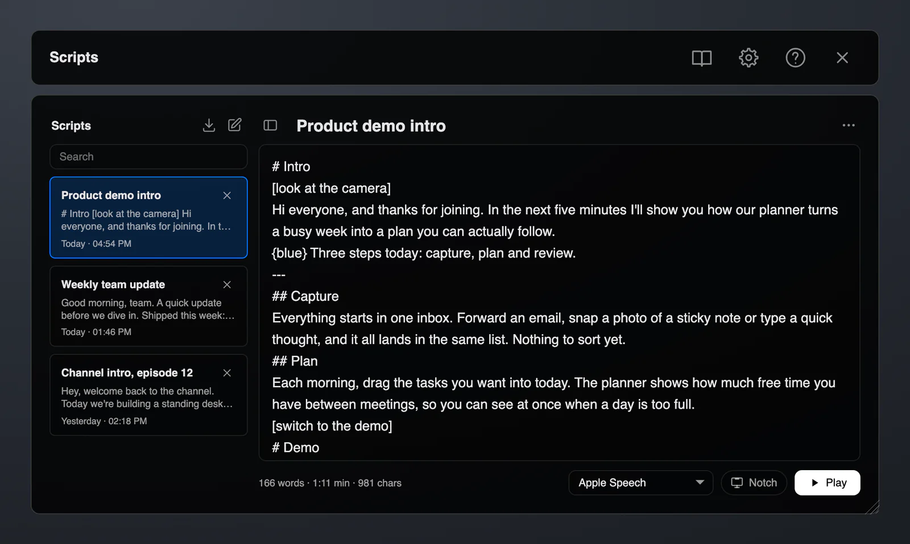Close the Scripts window header

tap(842, 57)
